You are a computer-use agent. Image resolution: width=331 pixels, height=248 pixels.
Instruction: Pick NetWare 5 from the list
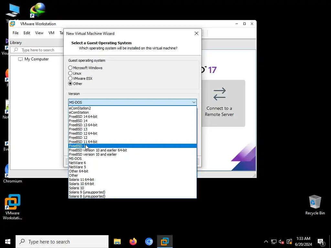pos(132,167)
